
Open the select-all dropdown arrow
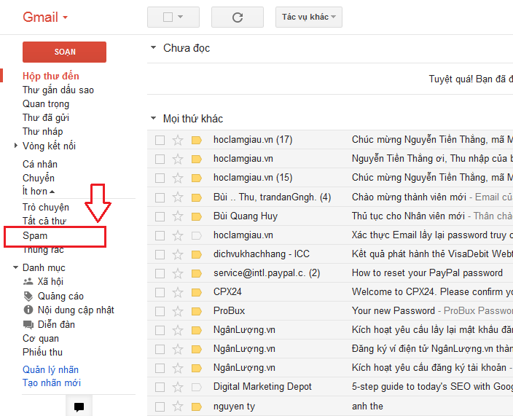(180, 17)
